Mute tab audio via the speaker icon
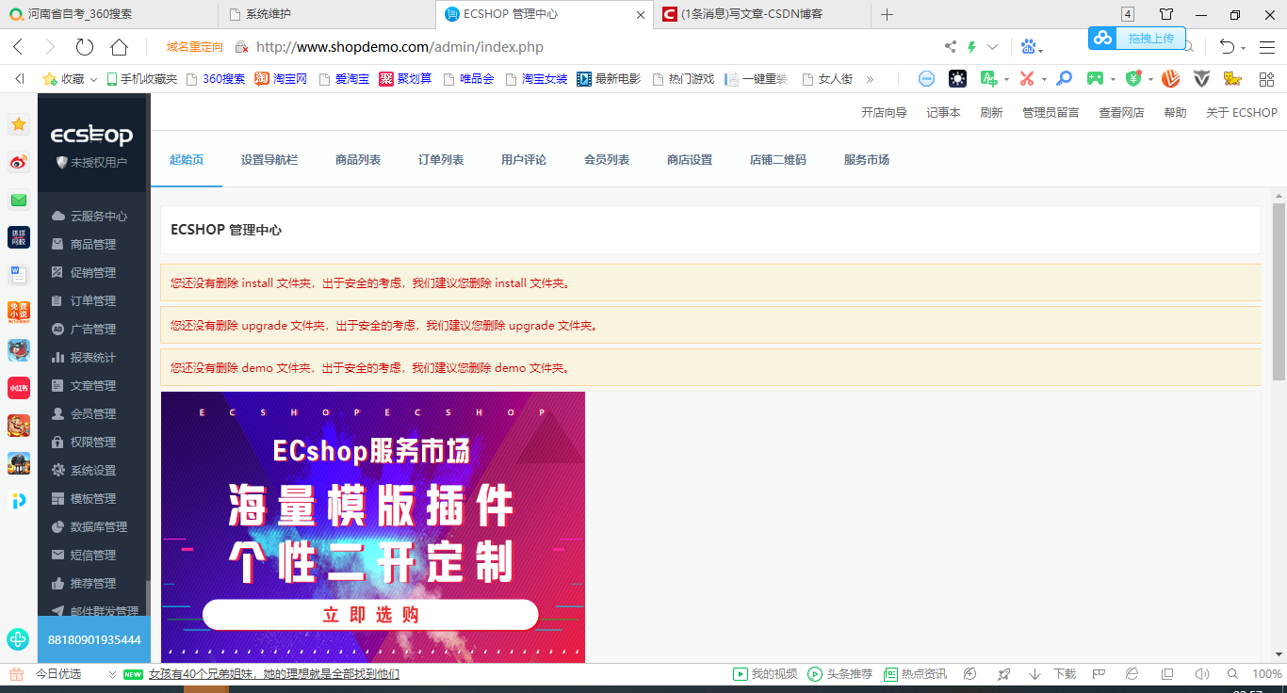 click(x=1202, y=673)
